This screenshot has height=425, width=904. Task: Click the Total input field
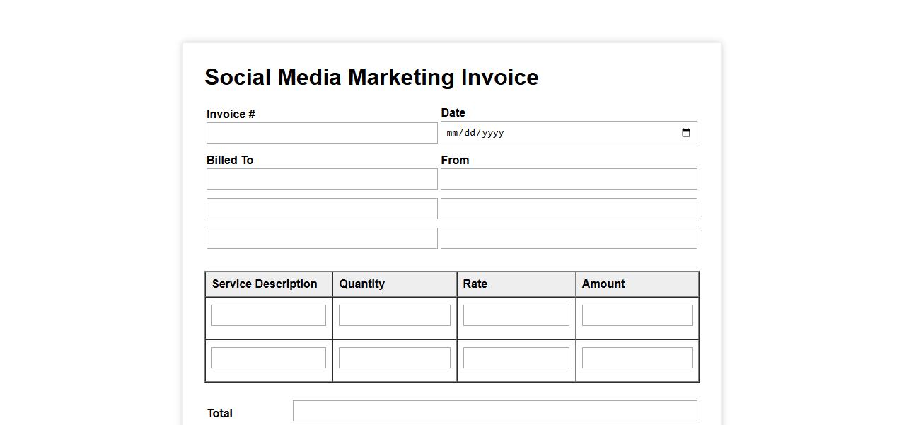pos(494,411)
